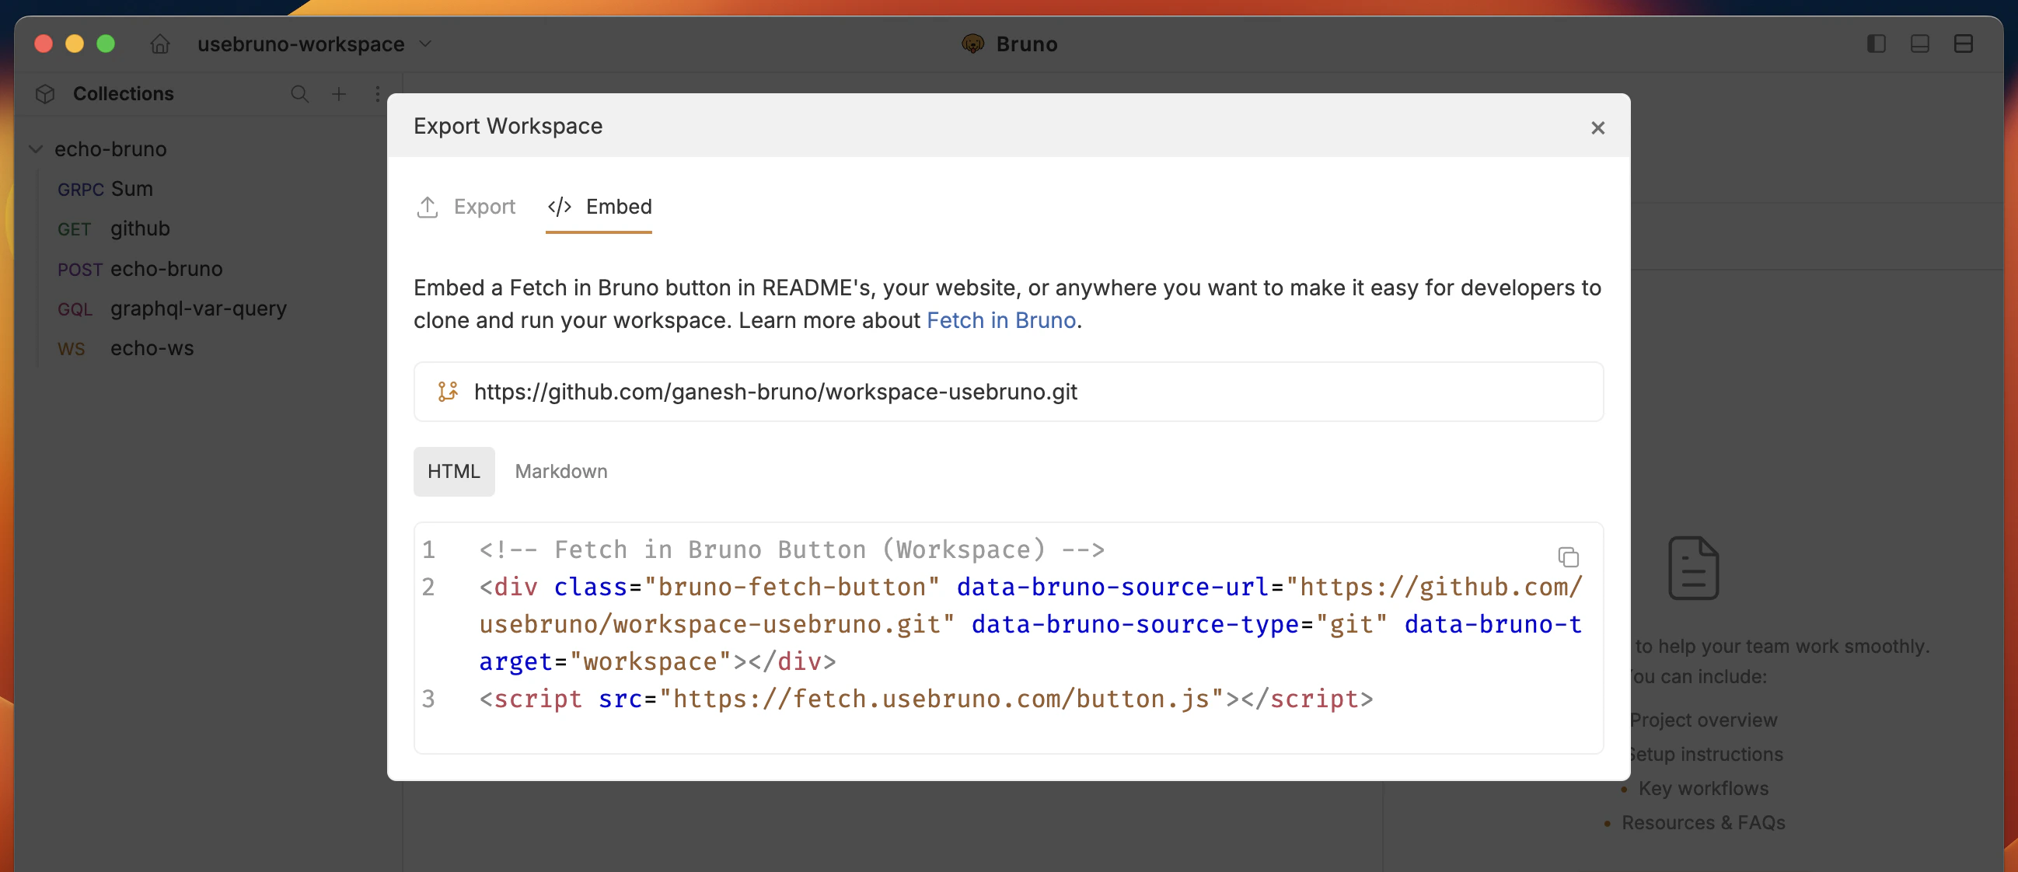Close the Export Workspace dialog

pyautogui.click(x=1597, y=127)
